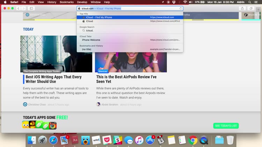The image size is (262, 147).
Task: Click the icloud.com address field
Action: (130, 8)
